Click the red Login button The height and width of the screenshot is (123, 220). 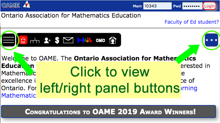click(209, 6)
